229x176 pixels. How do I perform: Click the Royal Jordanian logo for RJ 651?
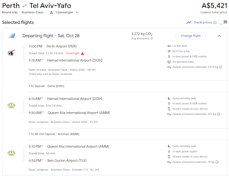coord(11,105)
